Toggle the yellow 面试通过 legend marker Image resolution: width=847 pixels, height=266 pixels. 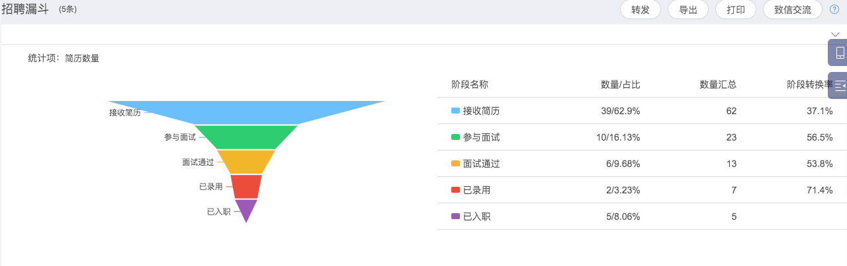coord(455,164)
